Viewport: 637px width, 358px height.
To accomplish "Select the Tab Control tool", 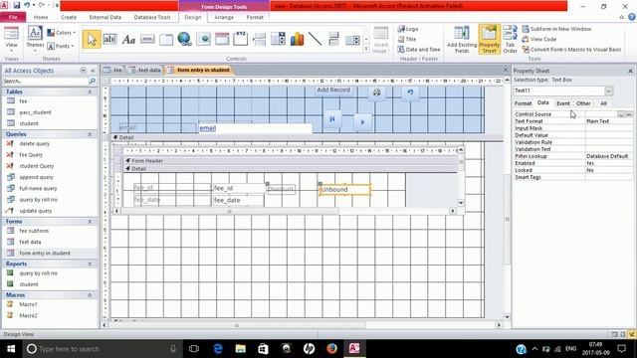I will [x=166, y=40].
